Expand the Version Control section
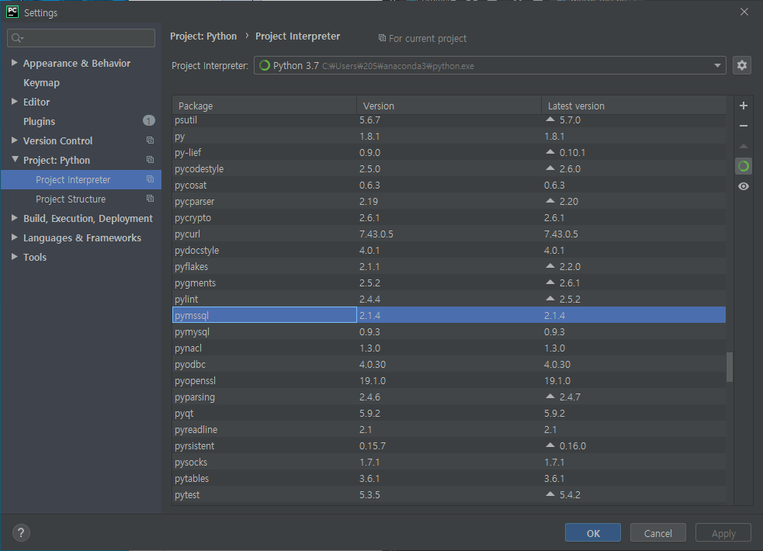Image resolution: width=763 pixels, height=551 pixels. (14, 140)
